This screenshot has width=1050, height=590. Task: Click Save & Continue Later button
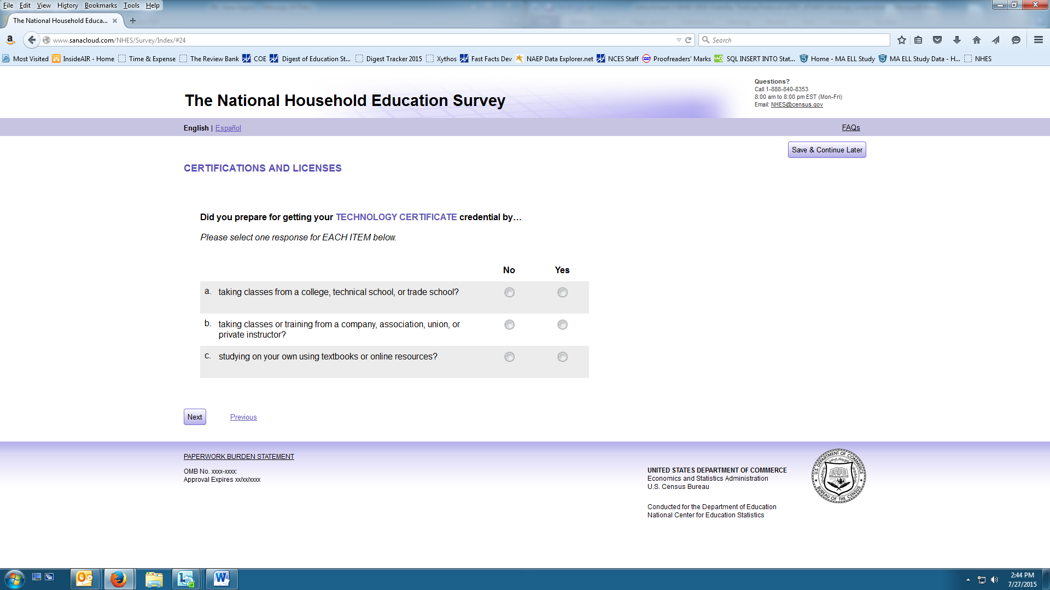(x=826, y=150)
